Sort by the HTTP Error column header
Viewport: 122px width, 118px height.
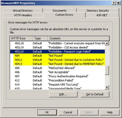pyautogui.click(x=21, y=38)
